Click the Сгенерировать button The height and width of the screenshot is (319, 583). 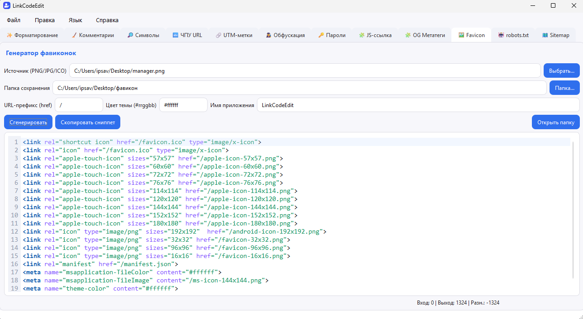[28, 122]
